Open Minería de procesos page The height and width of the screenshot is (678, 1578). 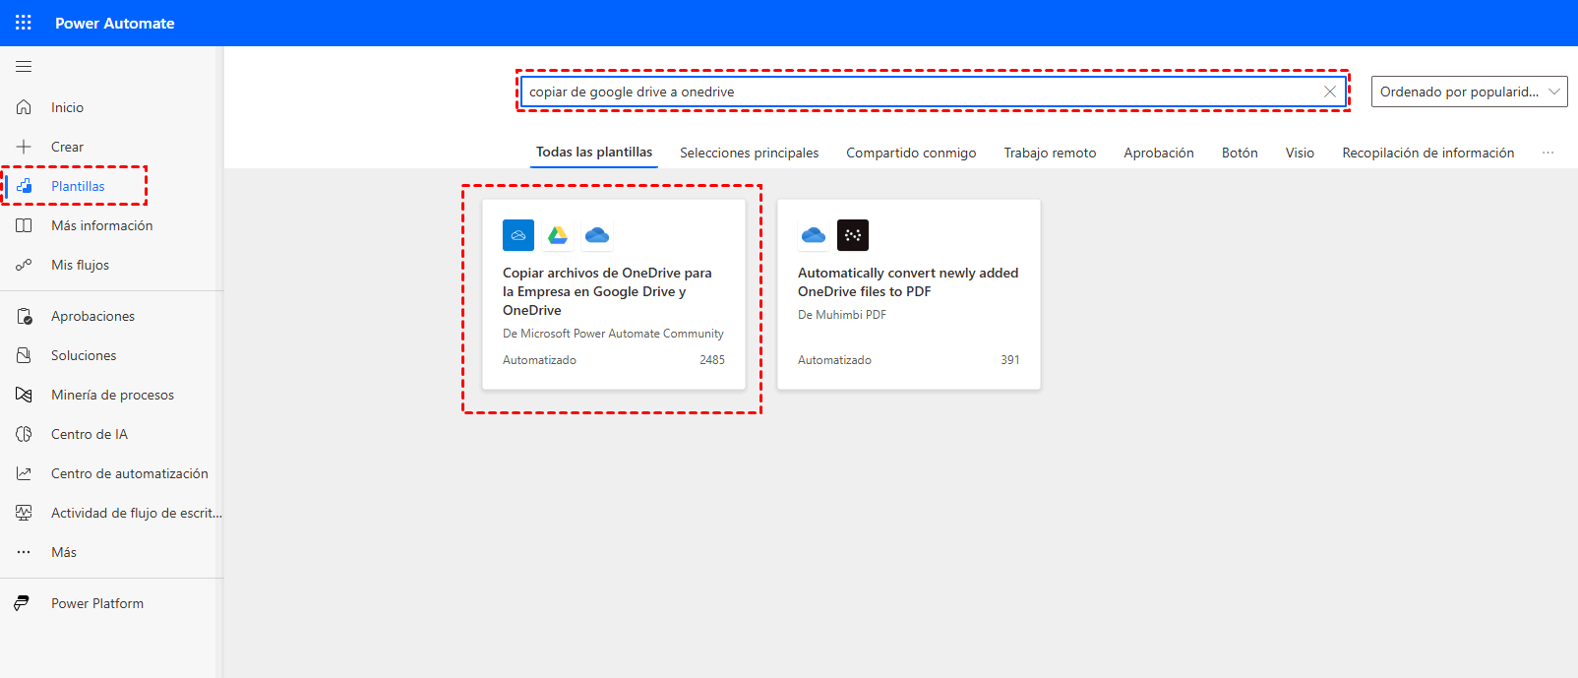click(111, 395)
